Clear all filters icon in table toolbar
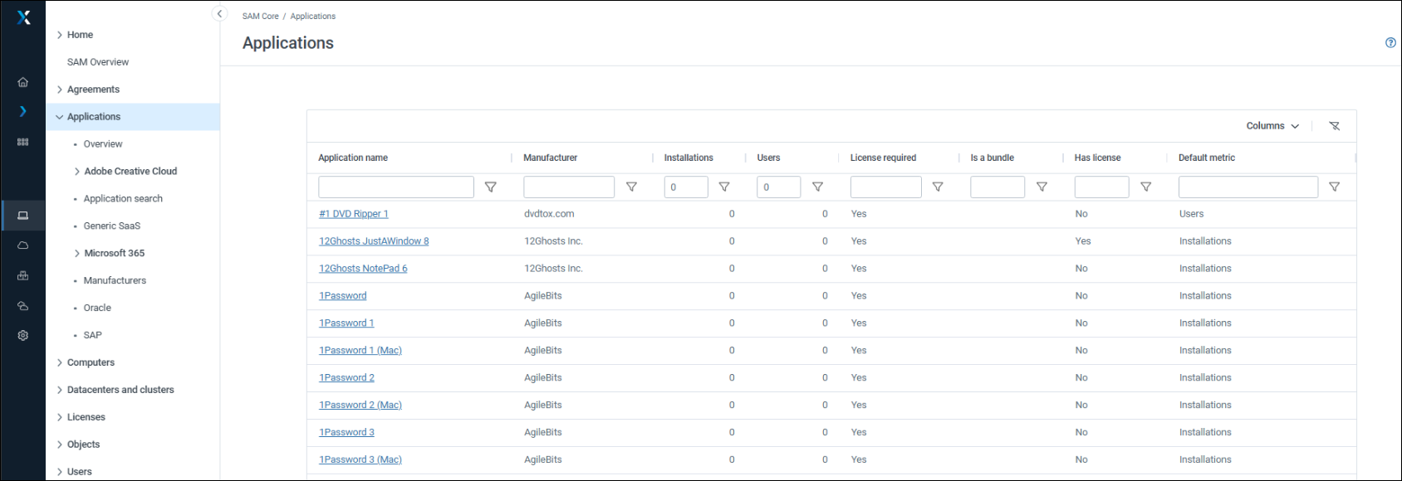This screenshot has height=481, width=1402. (1334, 126)
